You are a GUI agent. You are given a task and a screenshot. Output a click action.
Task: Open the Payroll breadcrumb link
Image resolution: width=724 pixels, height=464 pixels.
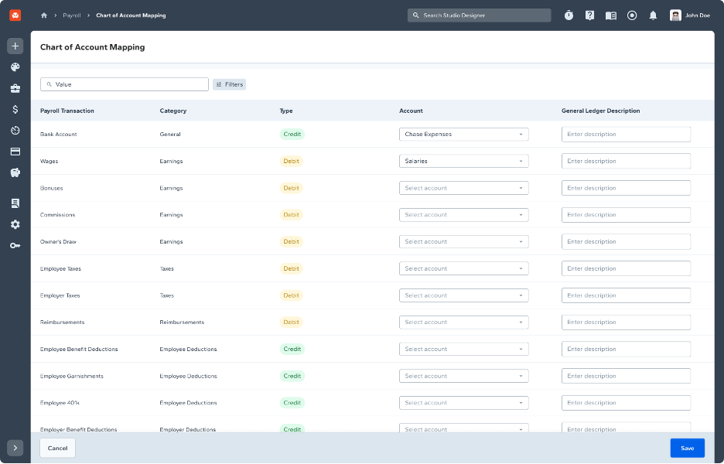[x=72, y=15]
